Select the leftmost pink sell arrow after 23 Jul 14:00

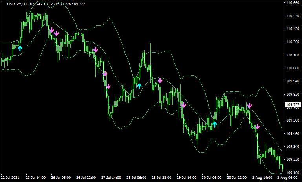[51, 29]
